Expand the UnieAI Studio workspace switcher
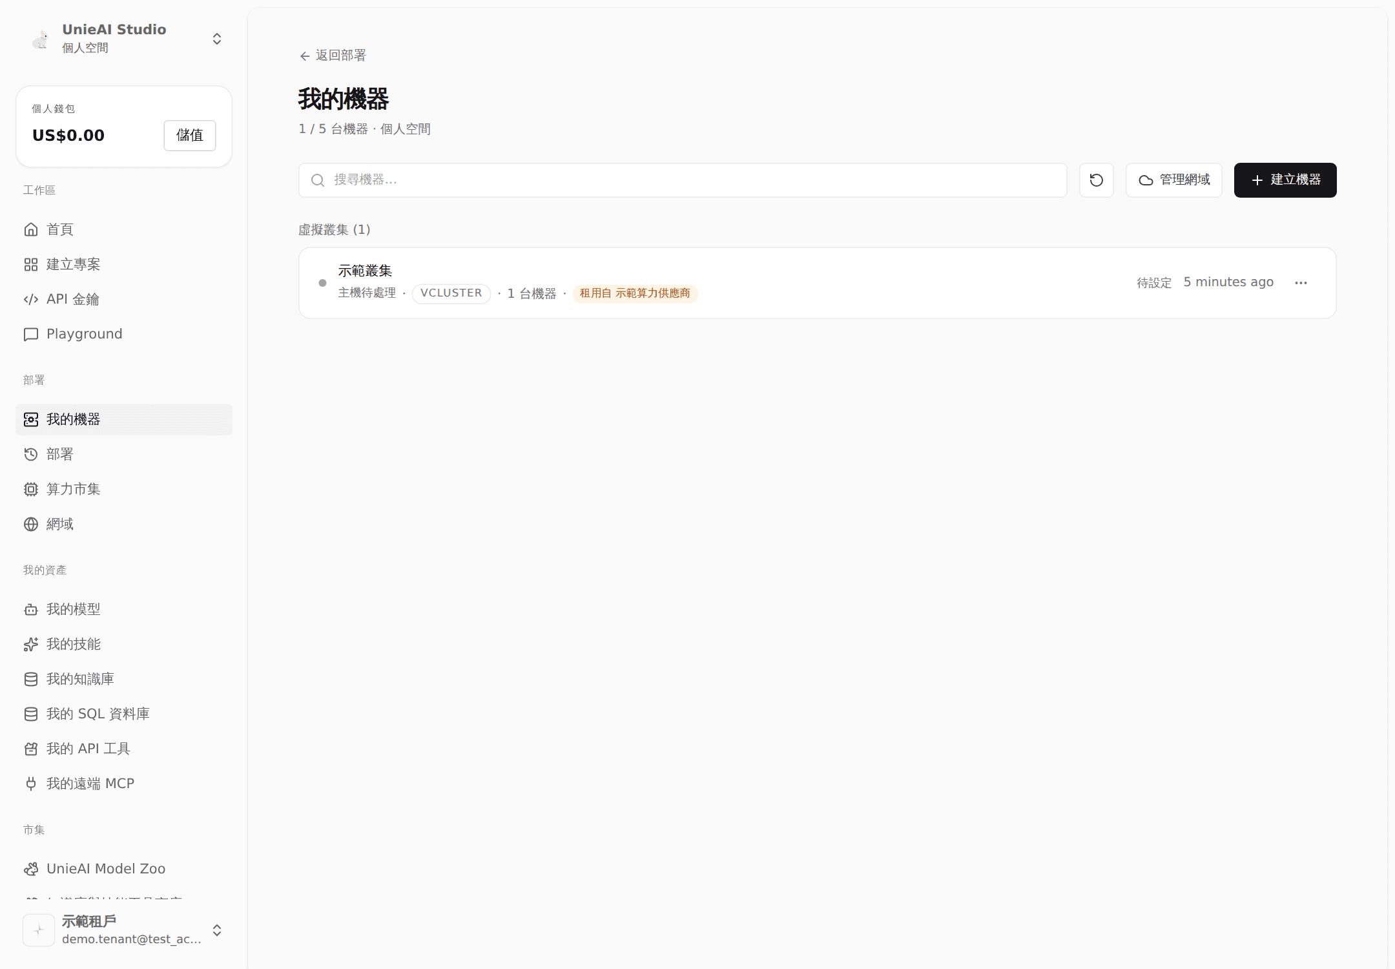 (x=217, y=39)
